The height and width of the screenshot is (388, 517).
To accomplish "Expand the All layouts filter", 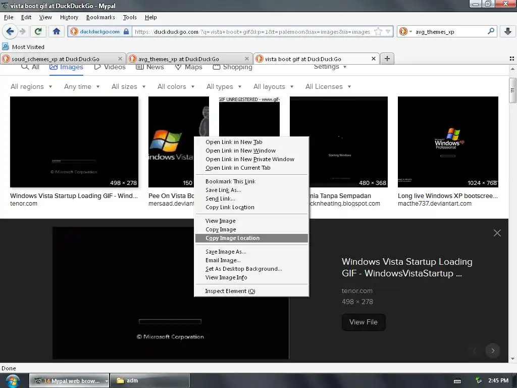I will pyautogui.click(x=273, y=86).
